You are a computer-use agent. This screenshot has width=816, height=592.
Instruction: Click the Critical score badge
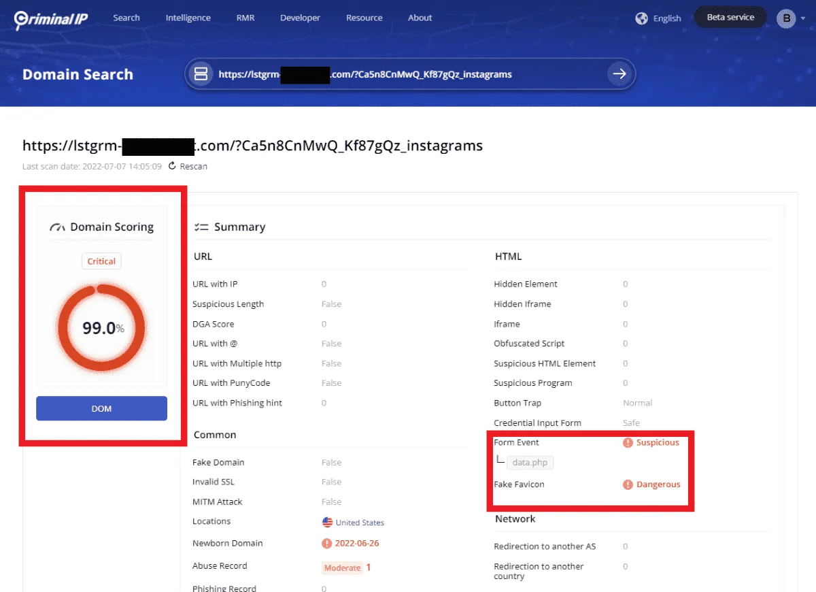click(x=101, y=261)
